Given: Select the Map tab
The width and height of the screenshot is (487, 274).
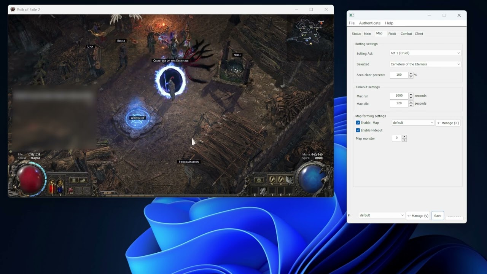Looking at the screenshot, I should coord(379,33).
